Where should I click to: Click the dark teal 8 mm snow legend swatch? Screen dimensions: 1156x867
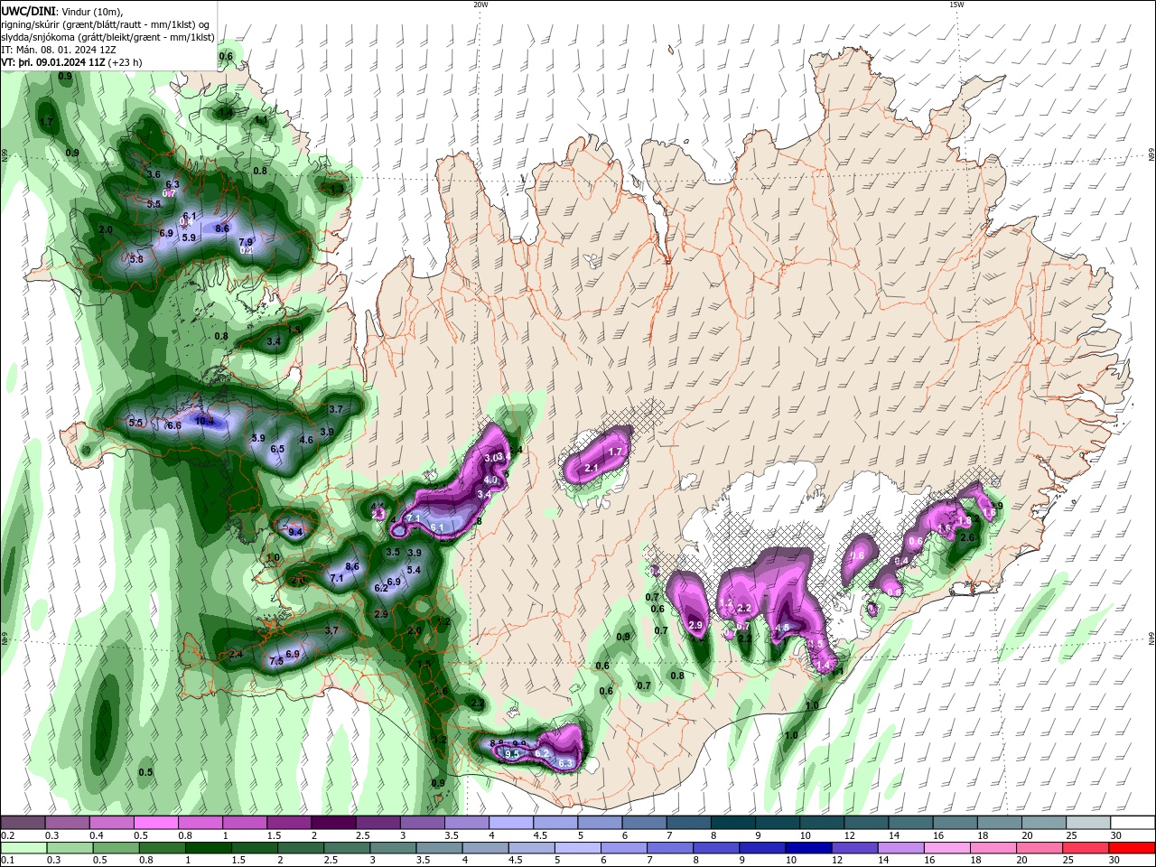(733, 823)
